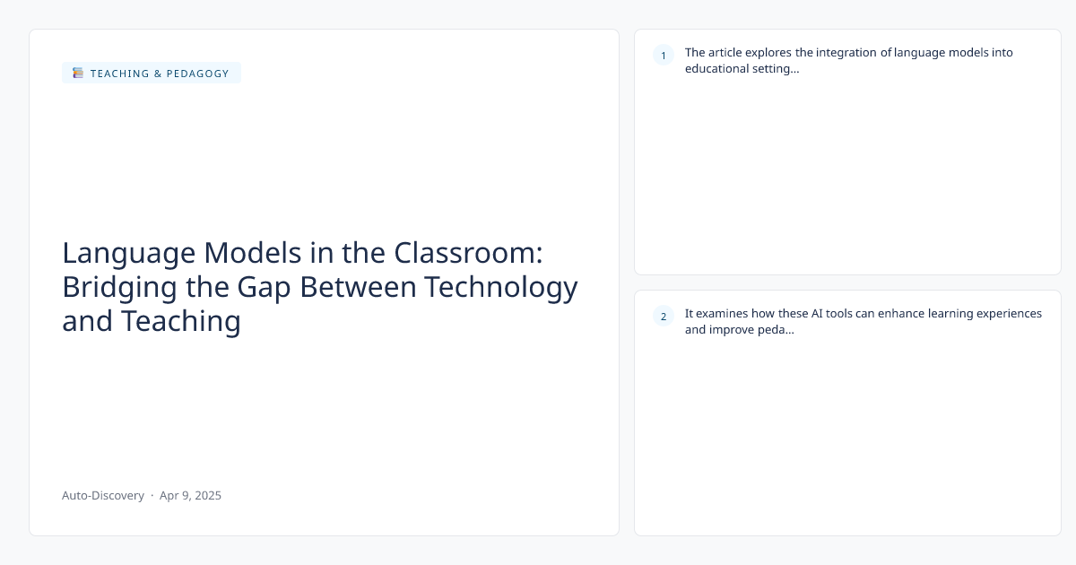Click the blank area of summary card one

pyautogui.click(x=847, y=179)
